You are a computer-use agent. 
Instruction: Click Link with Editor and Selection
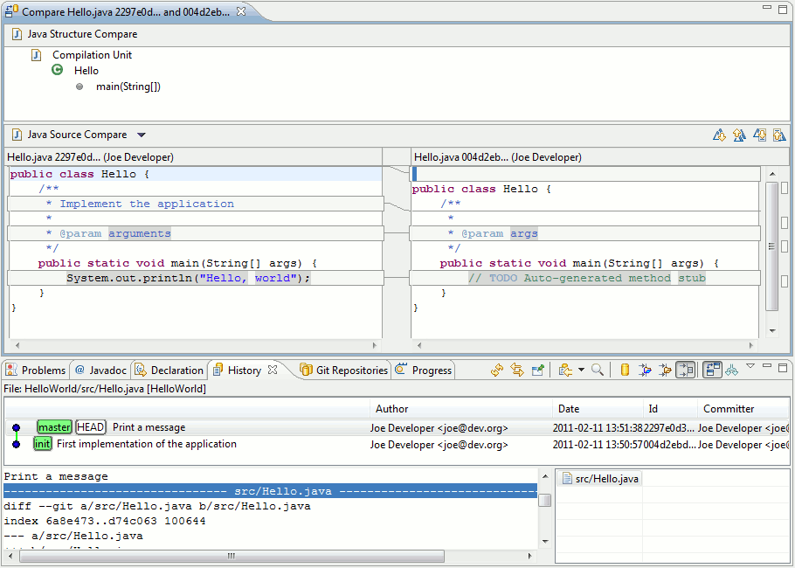coord(517,371)
